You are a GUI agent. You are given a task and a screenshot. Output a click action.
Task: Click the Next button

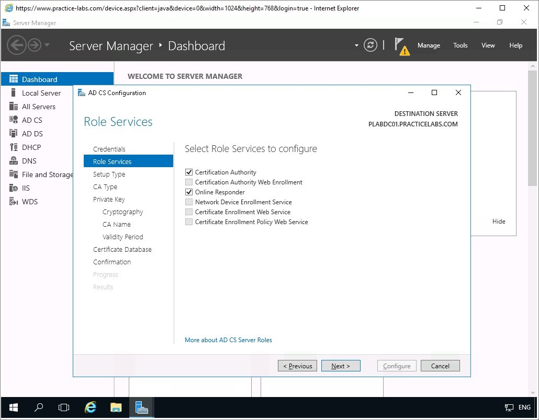point(341,366)
